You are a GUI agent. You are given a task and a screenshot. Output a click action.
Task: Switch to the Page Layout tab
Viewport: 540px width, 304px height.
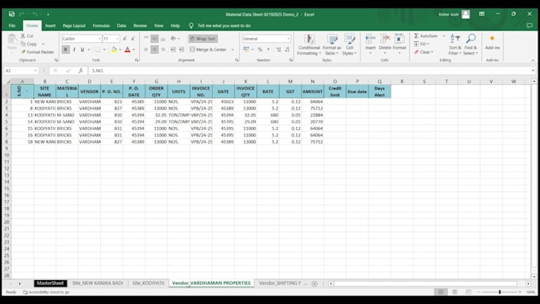(74, 25)
